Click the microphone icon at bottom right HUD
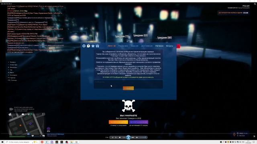The width and height of the screenshot is (257, 144). [x=234, y=134]
